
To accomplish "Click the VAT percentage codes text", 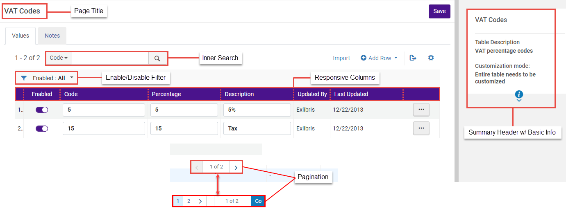I will tap(504, 51).
